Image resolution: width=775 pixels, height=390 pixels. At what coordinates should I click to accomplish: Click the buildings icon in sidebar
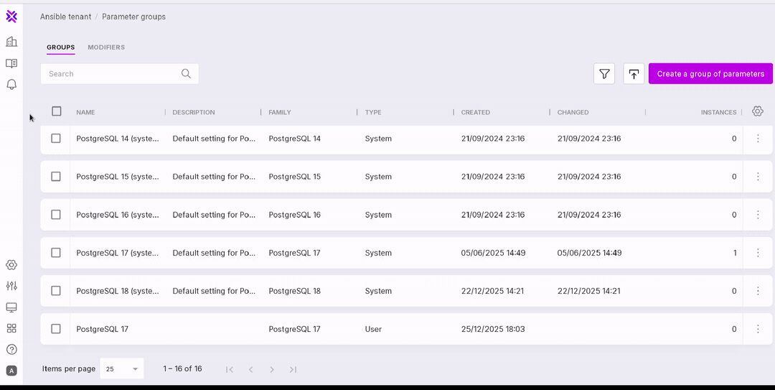click(11, 42)
